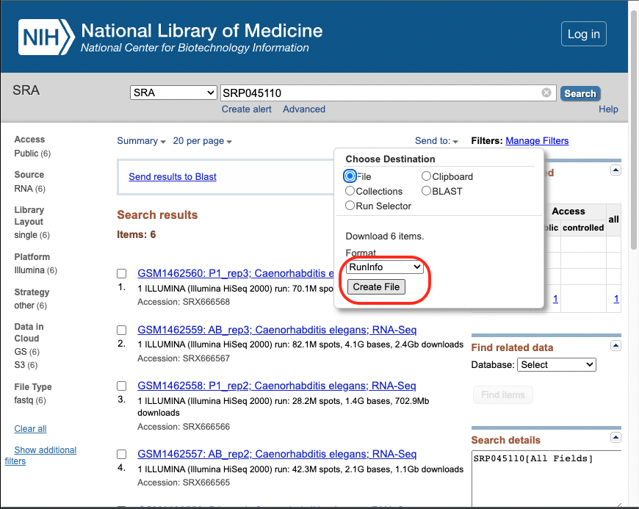Image resolution: width=639 pixels, height=509 pixels.
Task: Click Clear all filters link
Action: tap(31, 429)
